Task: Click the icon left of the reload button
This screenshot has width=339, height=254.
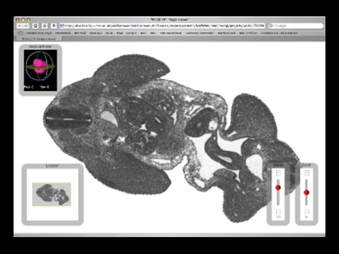Action: (x=35, y=26)
